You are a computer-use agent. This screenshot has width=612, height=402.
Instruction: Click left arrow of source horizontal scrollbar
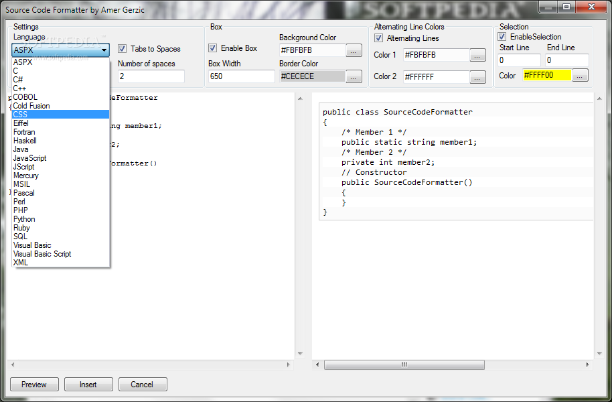coord(13,364)
